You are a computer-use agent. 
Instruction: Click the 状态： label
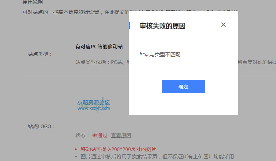coord(82,135)
